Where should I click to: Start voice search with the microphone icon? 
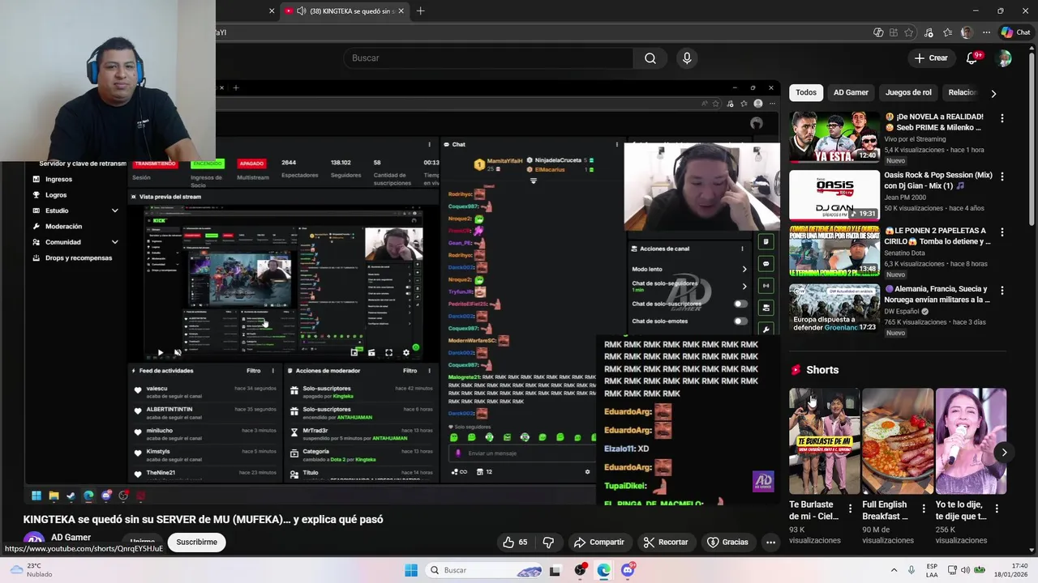click(x=687, y=58)
